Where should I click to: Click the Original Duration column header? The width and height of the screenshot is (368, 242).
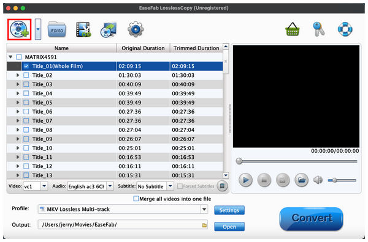143,48
